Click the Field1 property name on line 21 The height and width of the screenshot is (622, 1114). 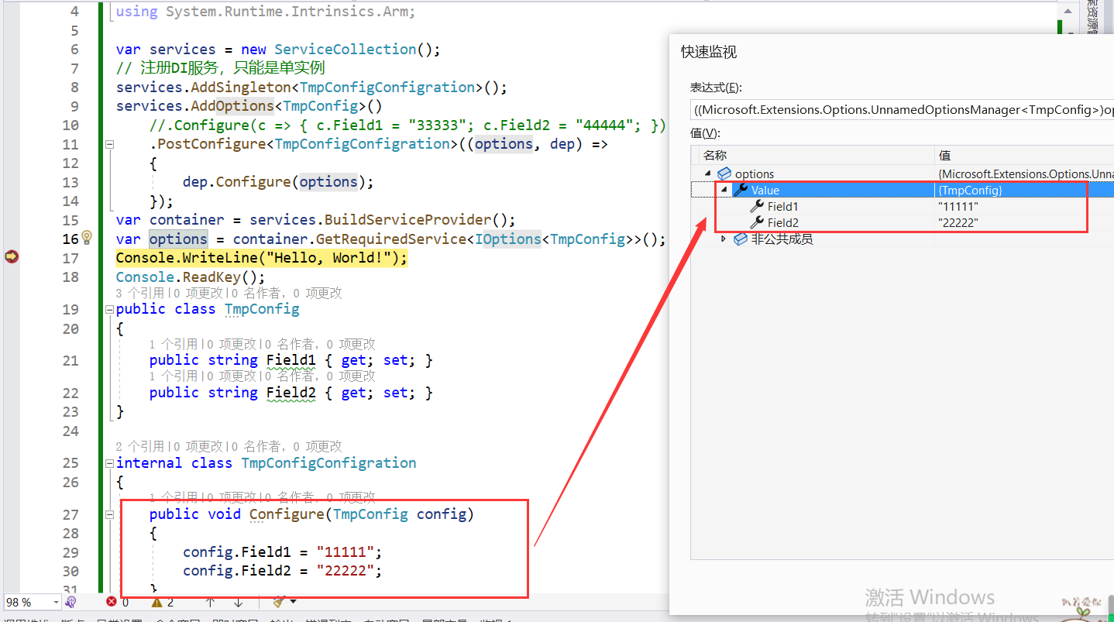[291, 360]
